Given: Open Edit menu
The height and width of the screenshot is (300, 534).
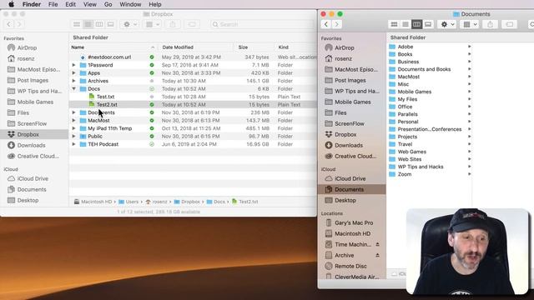Looking at the screenshot, I should point(70,4).
